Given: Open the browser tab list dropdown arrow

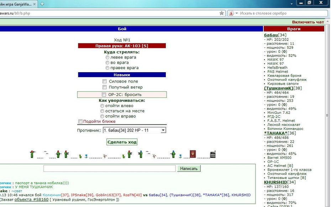Looking at the screenshot, I should 291,4.
